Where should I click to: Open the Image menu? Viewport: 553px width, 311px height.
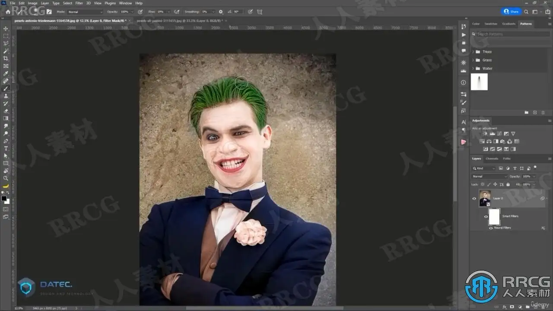tap(33, 3)
